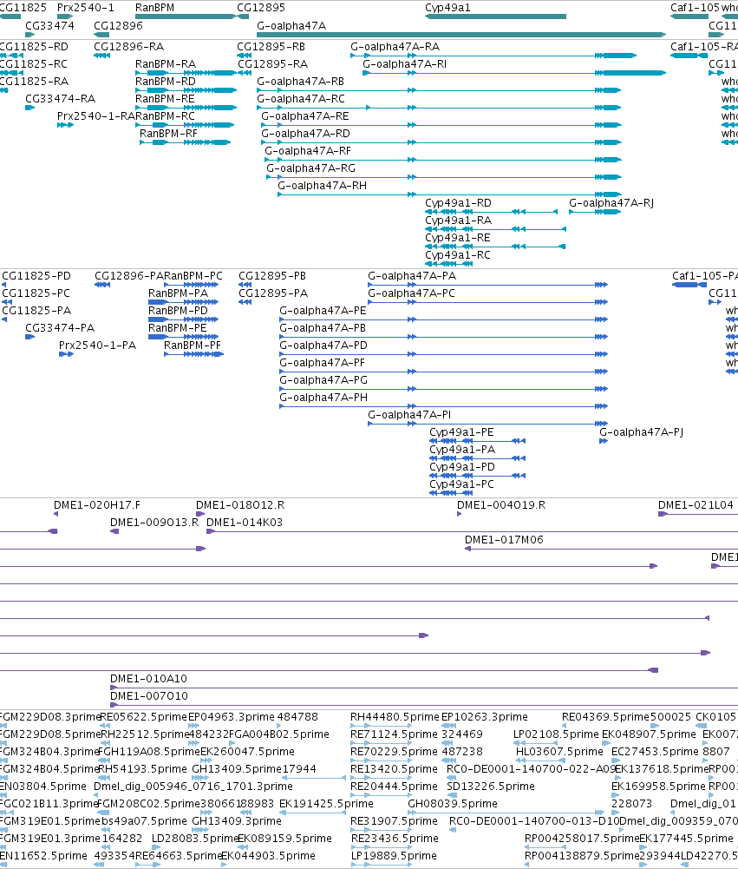Open transcript 'G-oalpha47A-RE'

click(x=305, y=116)
